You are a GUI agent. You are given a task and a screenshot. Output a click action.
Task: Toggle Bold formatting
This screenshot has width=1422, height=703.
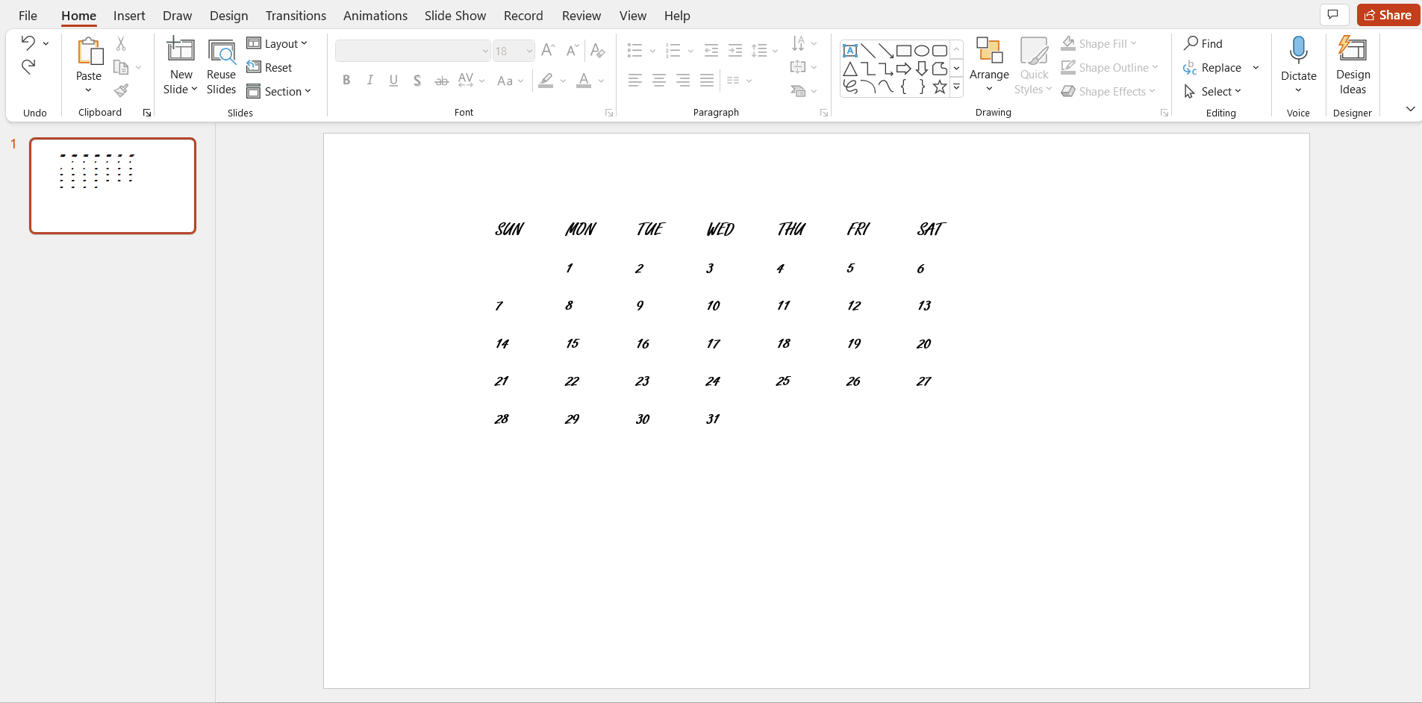(346, 81)
